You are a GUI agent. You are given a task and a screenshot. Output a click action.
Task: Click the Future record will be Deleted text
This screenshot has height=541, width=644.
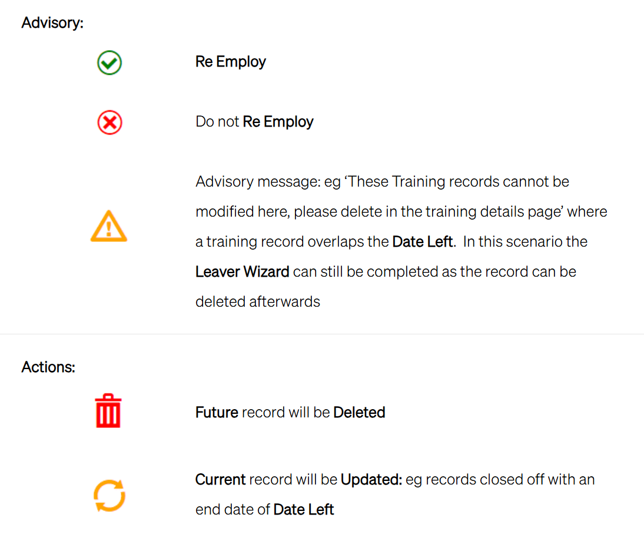click(290, 413)
